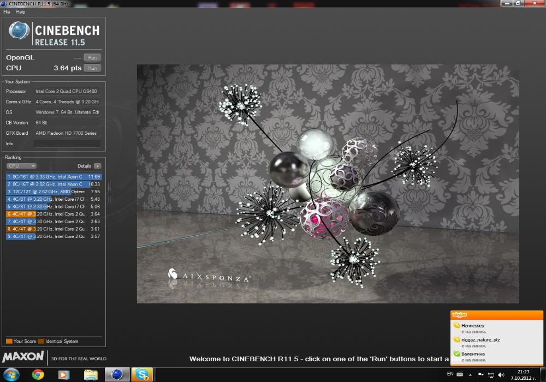Click the Processor value Intel Core 2 Quad
Image resolution: width=546 pixels, height=382 pixels.
pos(66,91)
